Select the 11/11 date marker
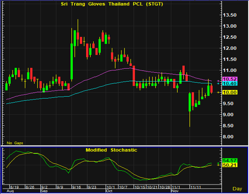This screenshot has width=249, height=194. (195, 187)
